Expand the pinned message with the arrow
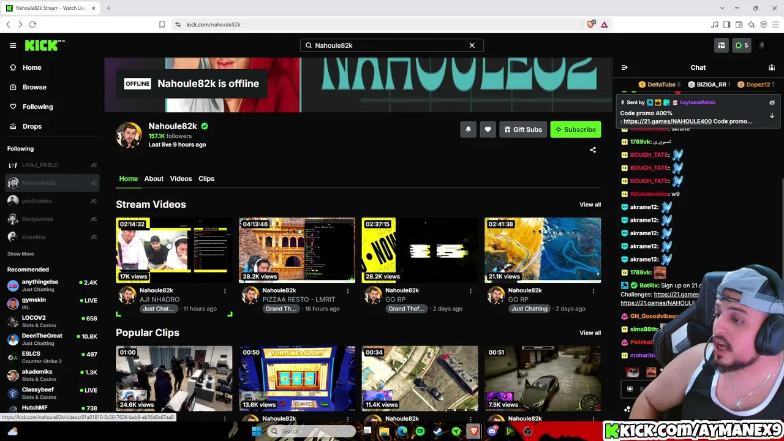Image resolution: width=784 pixels, height=441 pixels. tap(772, 115)
